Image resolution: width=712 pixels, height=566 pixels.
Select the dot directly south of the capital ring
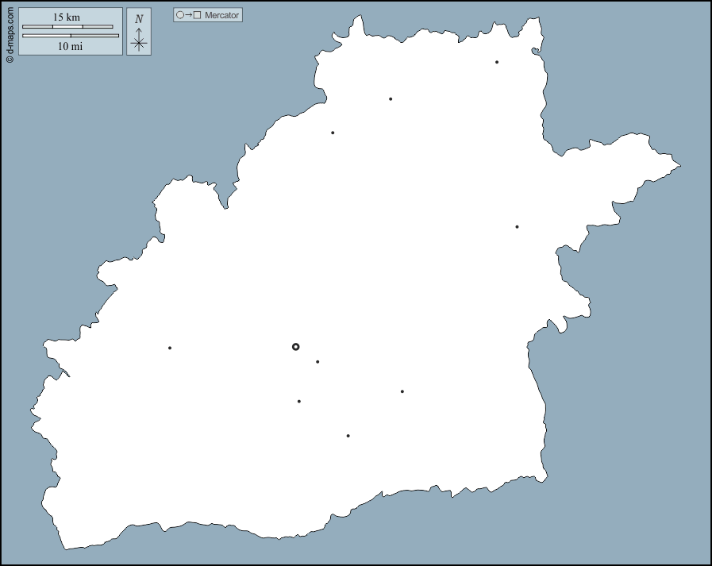(299, 402)
